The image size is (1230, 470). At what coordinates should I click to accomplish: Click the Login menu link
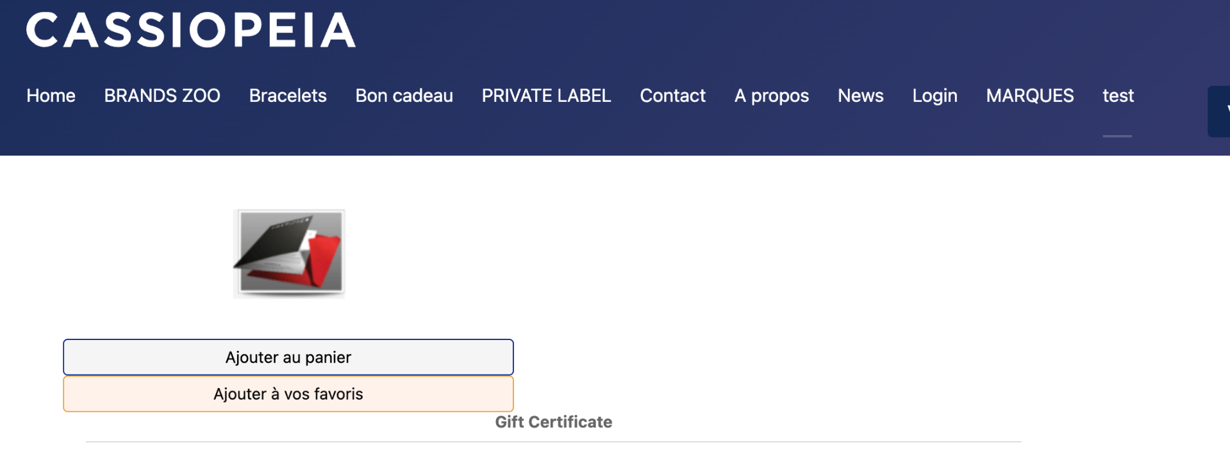click(935, 95)
